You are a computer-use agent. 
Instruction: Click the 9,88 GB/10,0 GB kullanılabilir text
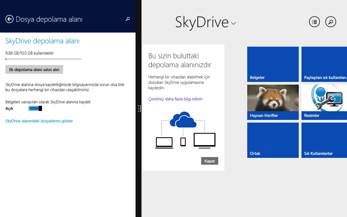tap(30, 53)
